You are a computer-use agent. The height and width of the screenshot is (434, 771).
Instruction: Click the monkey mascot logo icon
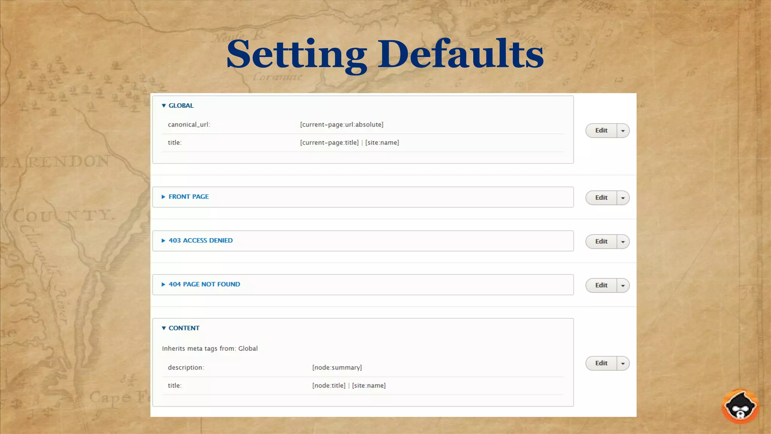pos(740,406)
